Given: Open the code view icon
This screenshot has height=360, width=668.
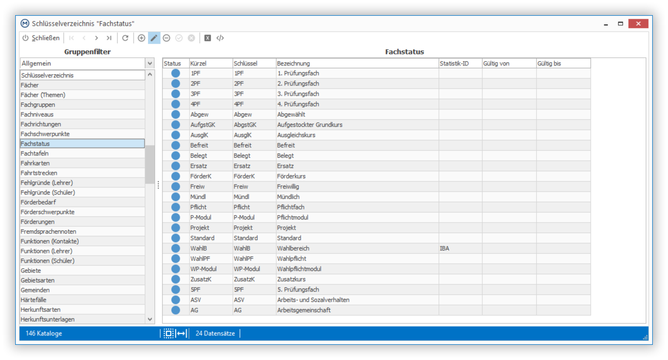Looking at the screenshot, I should point(220,38).
